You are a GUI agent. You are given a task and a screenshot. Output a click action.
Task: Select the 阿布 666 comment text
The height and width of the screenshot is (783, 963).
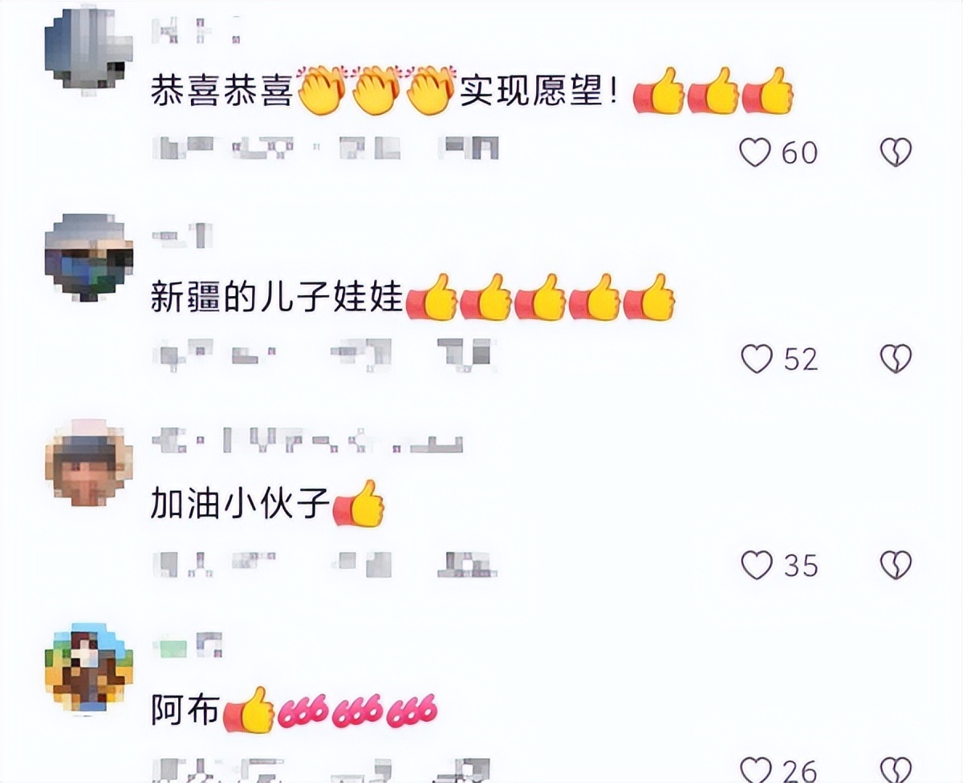294,710
